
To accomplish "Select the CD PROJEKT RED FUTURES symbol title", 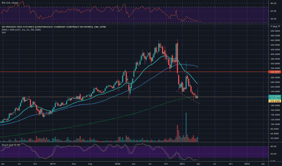I will [x=54, y=27].
